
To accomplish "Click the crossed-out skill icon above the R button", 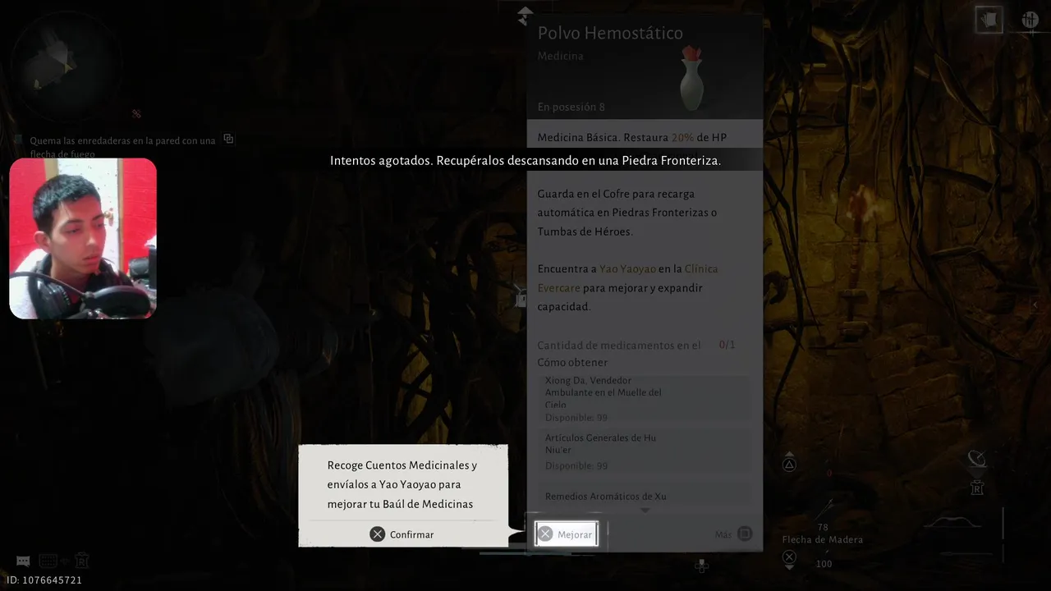I will pos(976,459).
